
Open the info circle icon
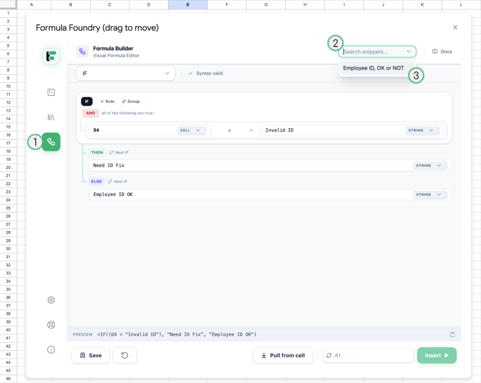pos(51,349)
